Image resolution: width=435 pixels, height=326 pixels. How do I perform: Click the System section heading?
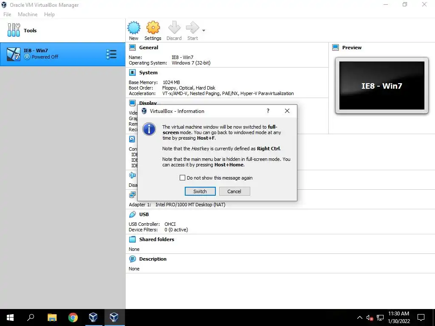[x=148, y=73]
